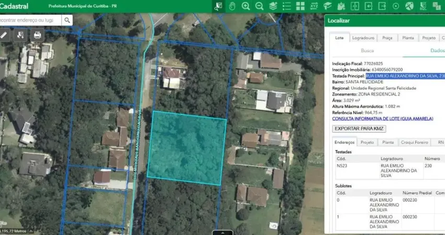Open the globe icon tool in toolbar
The image size is (445, 235).
[x=409, y=6]
